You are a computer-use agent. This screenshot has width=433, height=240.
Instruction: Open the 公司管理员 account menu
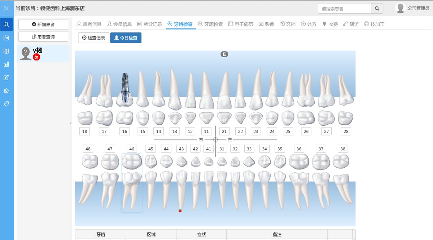(x=418, y=8)
